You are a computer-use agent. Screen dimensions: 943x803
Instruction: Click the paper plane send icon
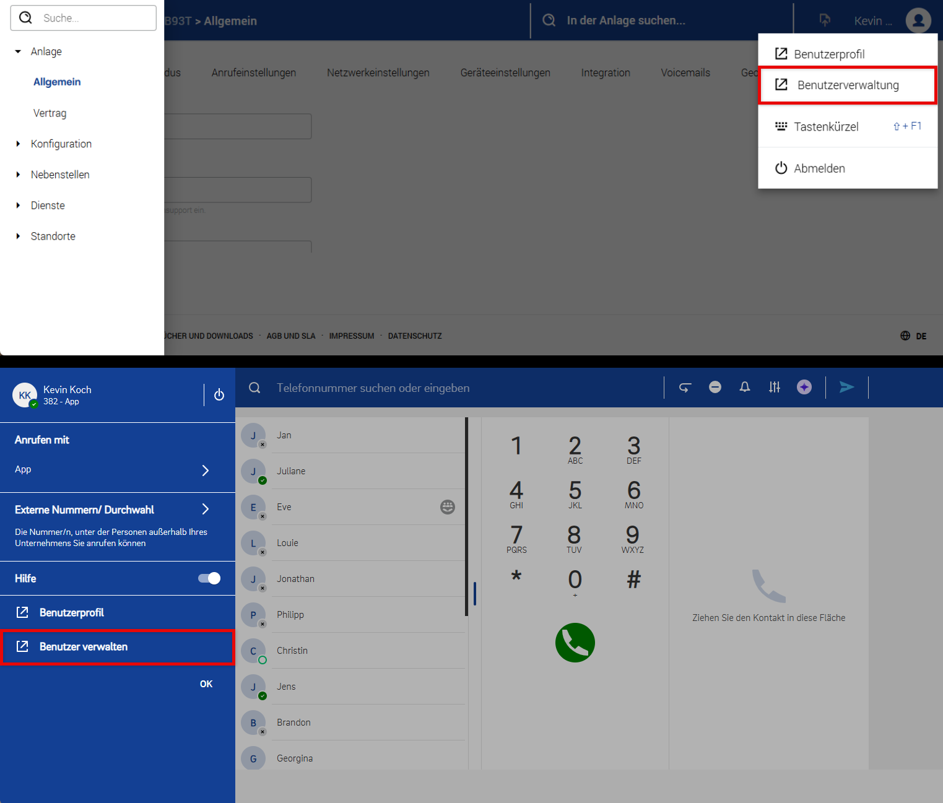[846, 388]
